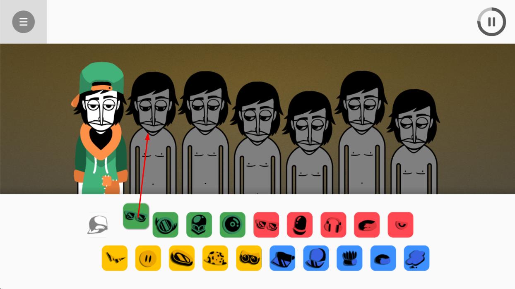This screenshot has height=289, width=515.
Task: Choose the red cap icon
Action: pyautogui.click(x=367, y=225)
